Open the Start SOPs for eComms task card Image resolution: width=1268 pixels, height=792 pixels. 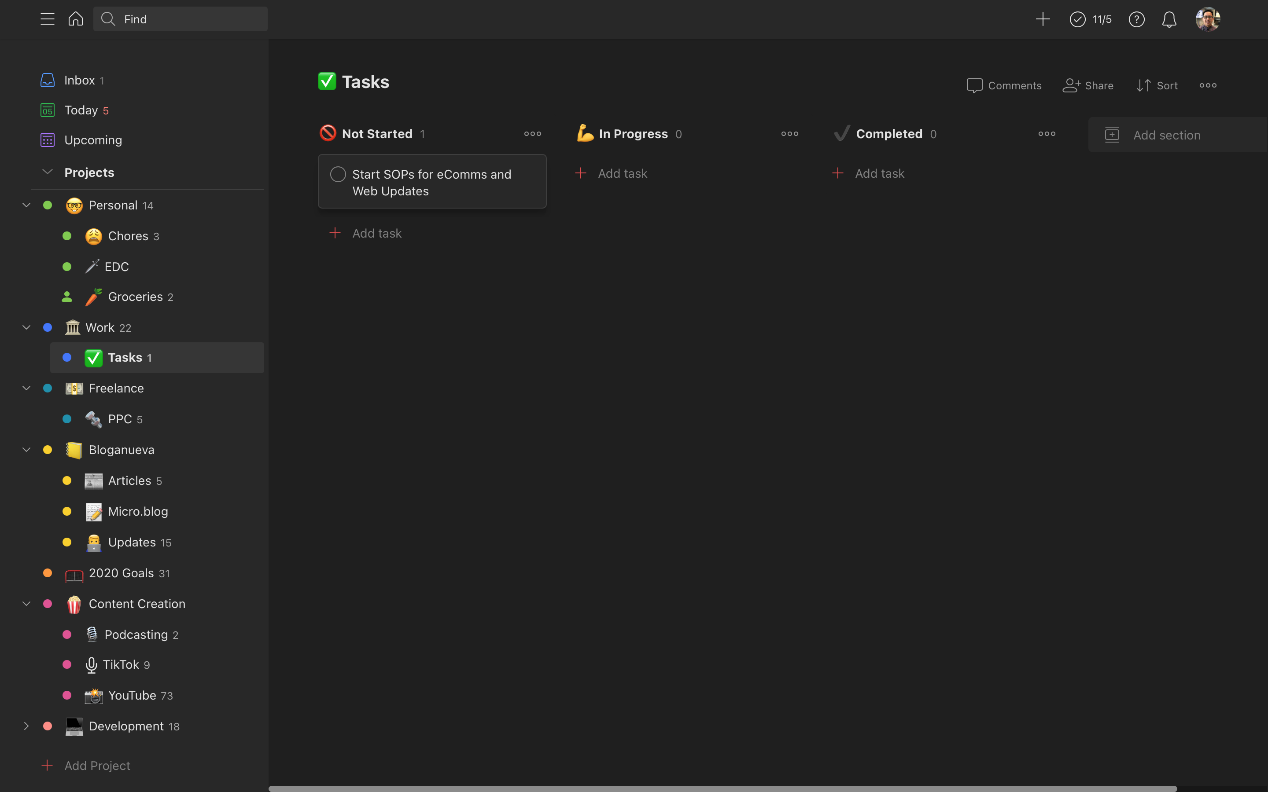432,182
